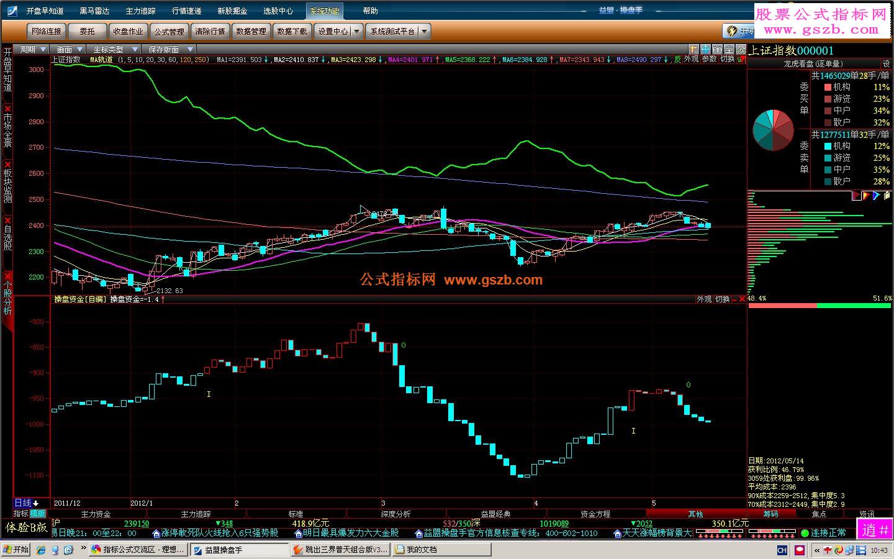Viewport: 894px width, 559px height.
Task: Select the 益盟经典 indicator tab
Action: click(x=496, y=514)
